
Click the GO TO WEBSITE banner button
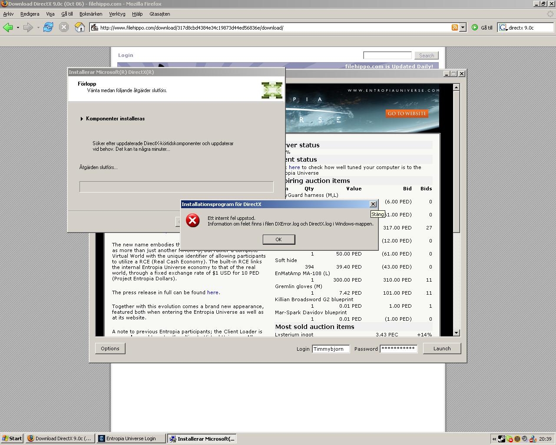[x=407, y=113]
